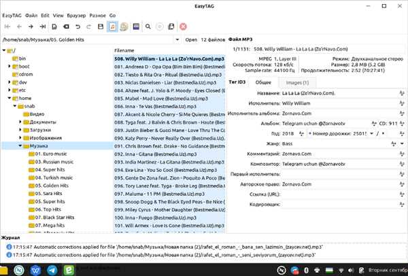Click the red stop button in toolbar
This screenshot has width=408, height=276.
(183, 27)
